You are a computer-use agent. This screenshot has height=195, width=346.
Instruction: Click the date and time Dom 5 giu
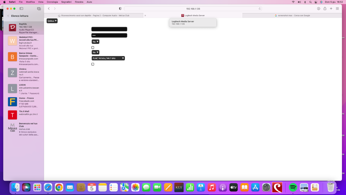pos(334,2)
